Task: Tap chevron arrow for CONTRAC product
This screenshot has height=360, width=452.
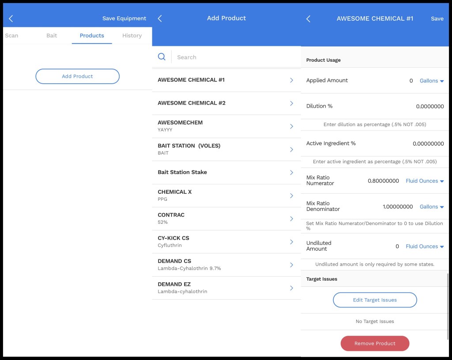Action: point(291,219)
